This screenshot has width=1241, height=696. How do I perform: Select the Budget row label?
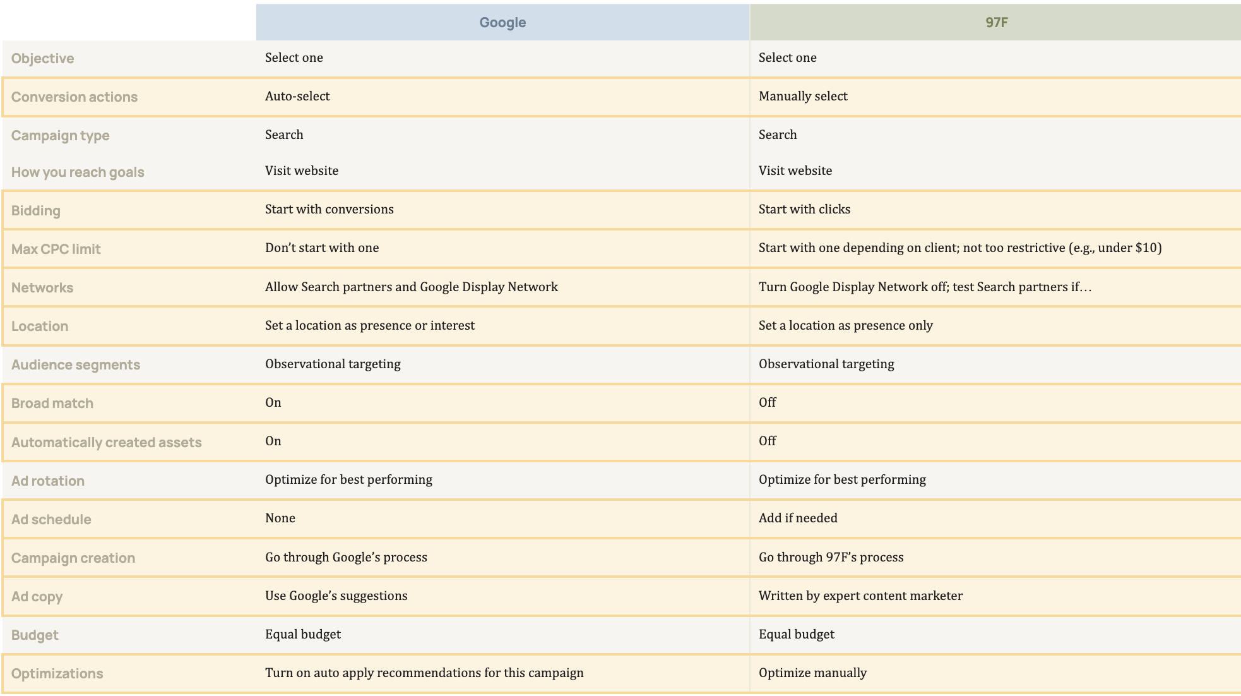(x=35, y=635)
